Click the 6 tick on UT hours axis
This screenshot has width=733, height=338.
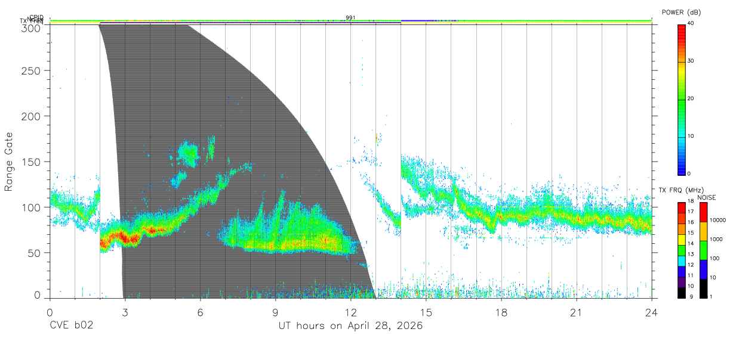click(200, 312)
